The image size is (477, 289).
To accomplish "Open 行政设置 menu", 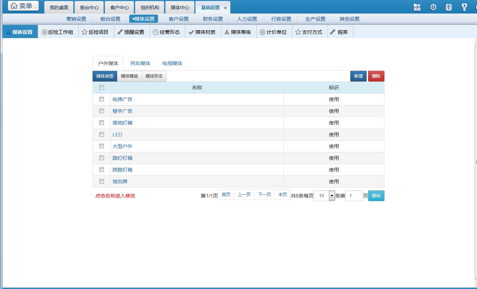I will pyautogui.click(x=281, y=19).
